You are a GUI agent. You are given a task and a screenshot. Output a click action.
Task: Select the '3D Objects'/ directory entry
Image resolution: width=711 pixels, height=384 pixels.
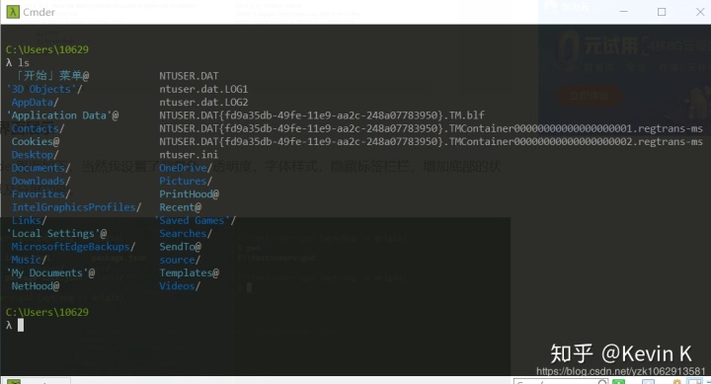tap(44, 89)
